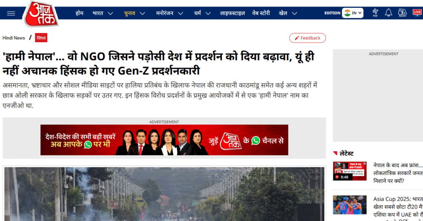Open the AQI air quality icon

(375, 13)
